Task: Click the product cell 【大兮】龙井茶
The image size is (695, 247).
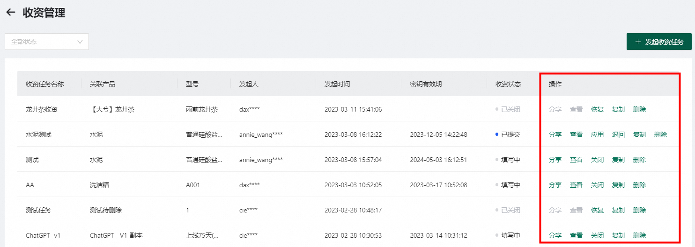Action: (112, 109)
